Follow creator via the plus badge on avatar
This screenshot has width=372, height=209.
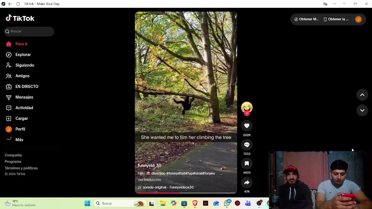click(247, 113)
